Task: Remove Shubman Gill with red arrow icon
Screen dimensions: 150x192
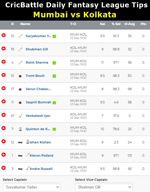Action: [x=4, y=49]
